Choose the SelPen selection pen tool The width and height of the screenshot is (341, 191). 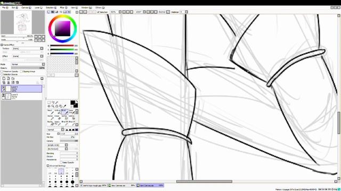click(64, 118)
